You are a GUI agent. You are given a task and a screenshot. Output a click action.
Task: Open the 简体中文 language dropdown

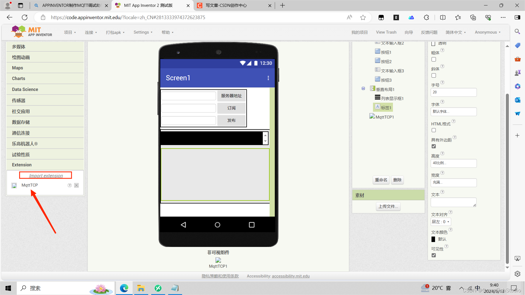(x=456, y=32)
